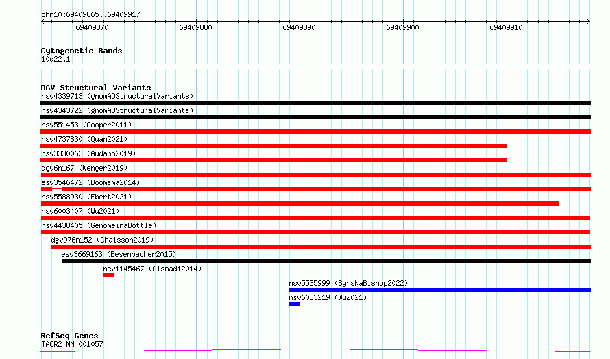Open the Cytogenetic Bands track header

tap(82, 51)
